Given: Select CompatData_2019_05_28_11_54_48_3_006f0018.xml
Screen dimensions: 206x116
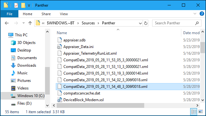Looking at the screenshot, I should 105,87.
